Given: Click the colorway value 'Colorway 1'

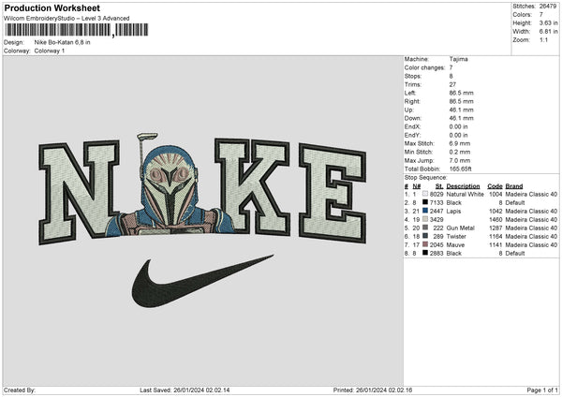Looking at the screenshot, I should point(50,51).
